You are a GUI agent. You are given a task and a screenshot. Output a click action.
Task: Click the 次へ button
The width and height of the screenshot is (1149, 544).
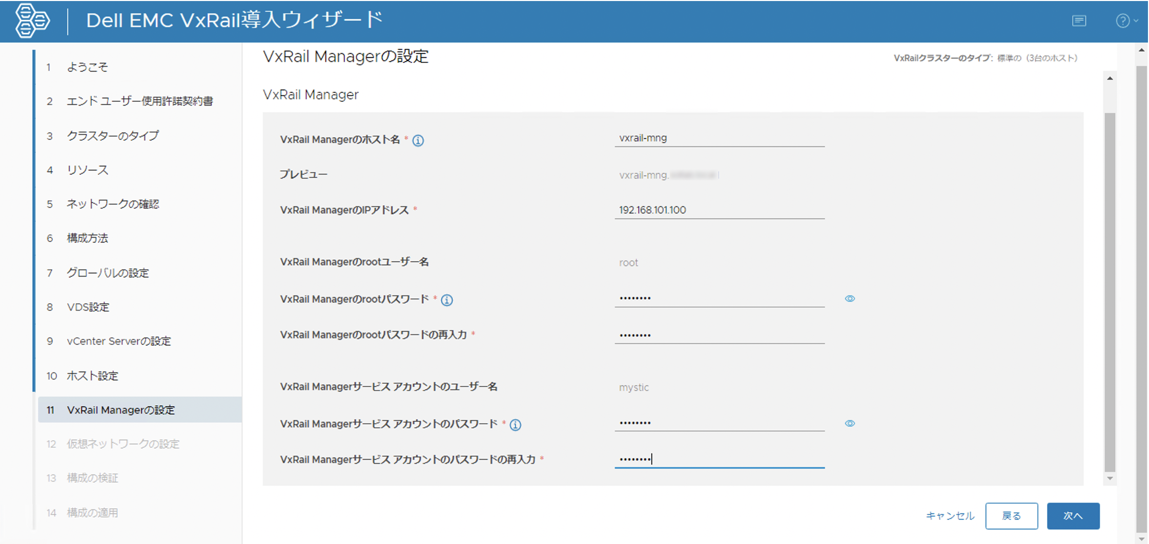pos(1073,516)
